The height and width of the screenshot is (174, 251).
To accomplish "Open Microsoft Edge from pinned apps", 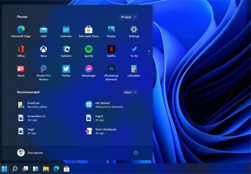I will tap(21, 31).
